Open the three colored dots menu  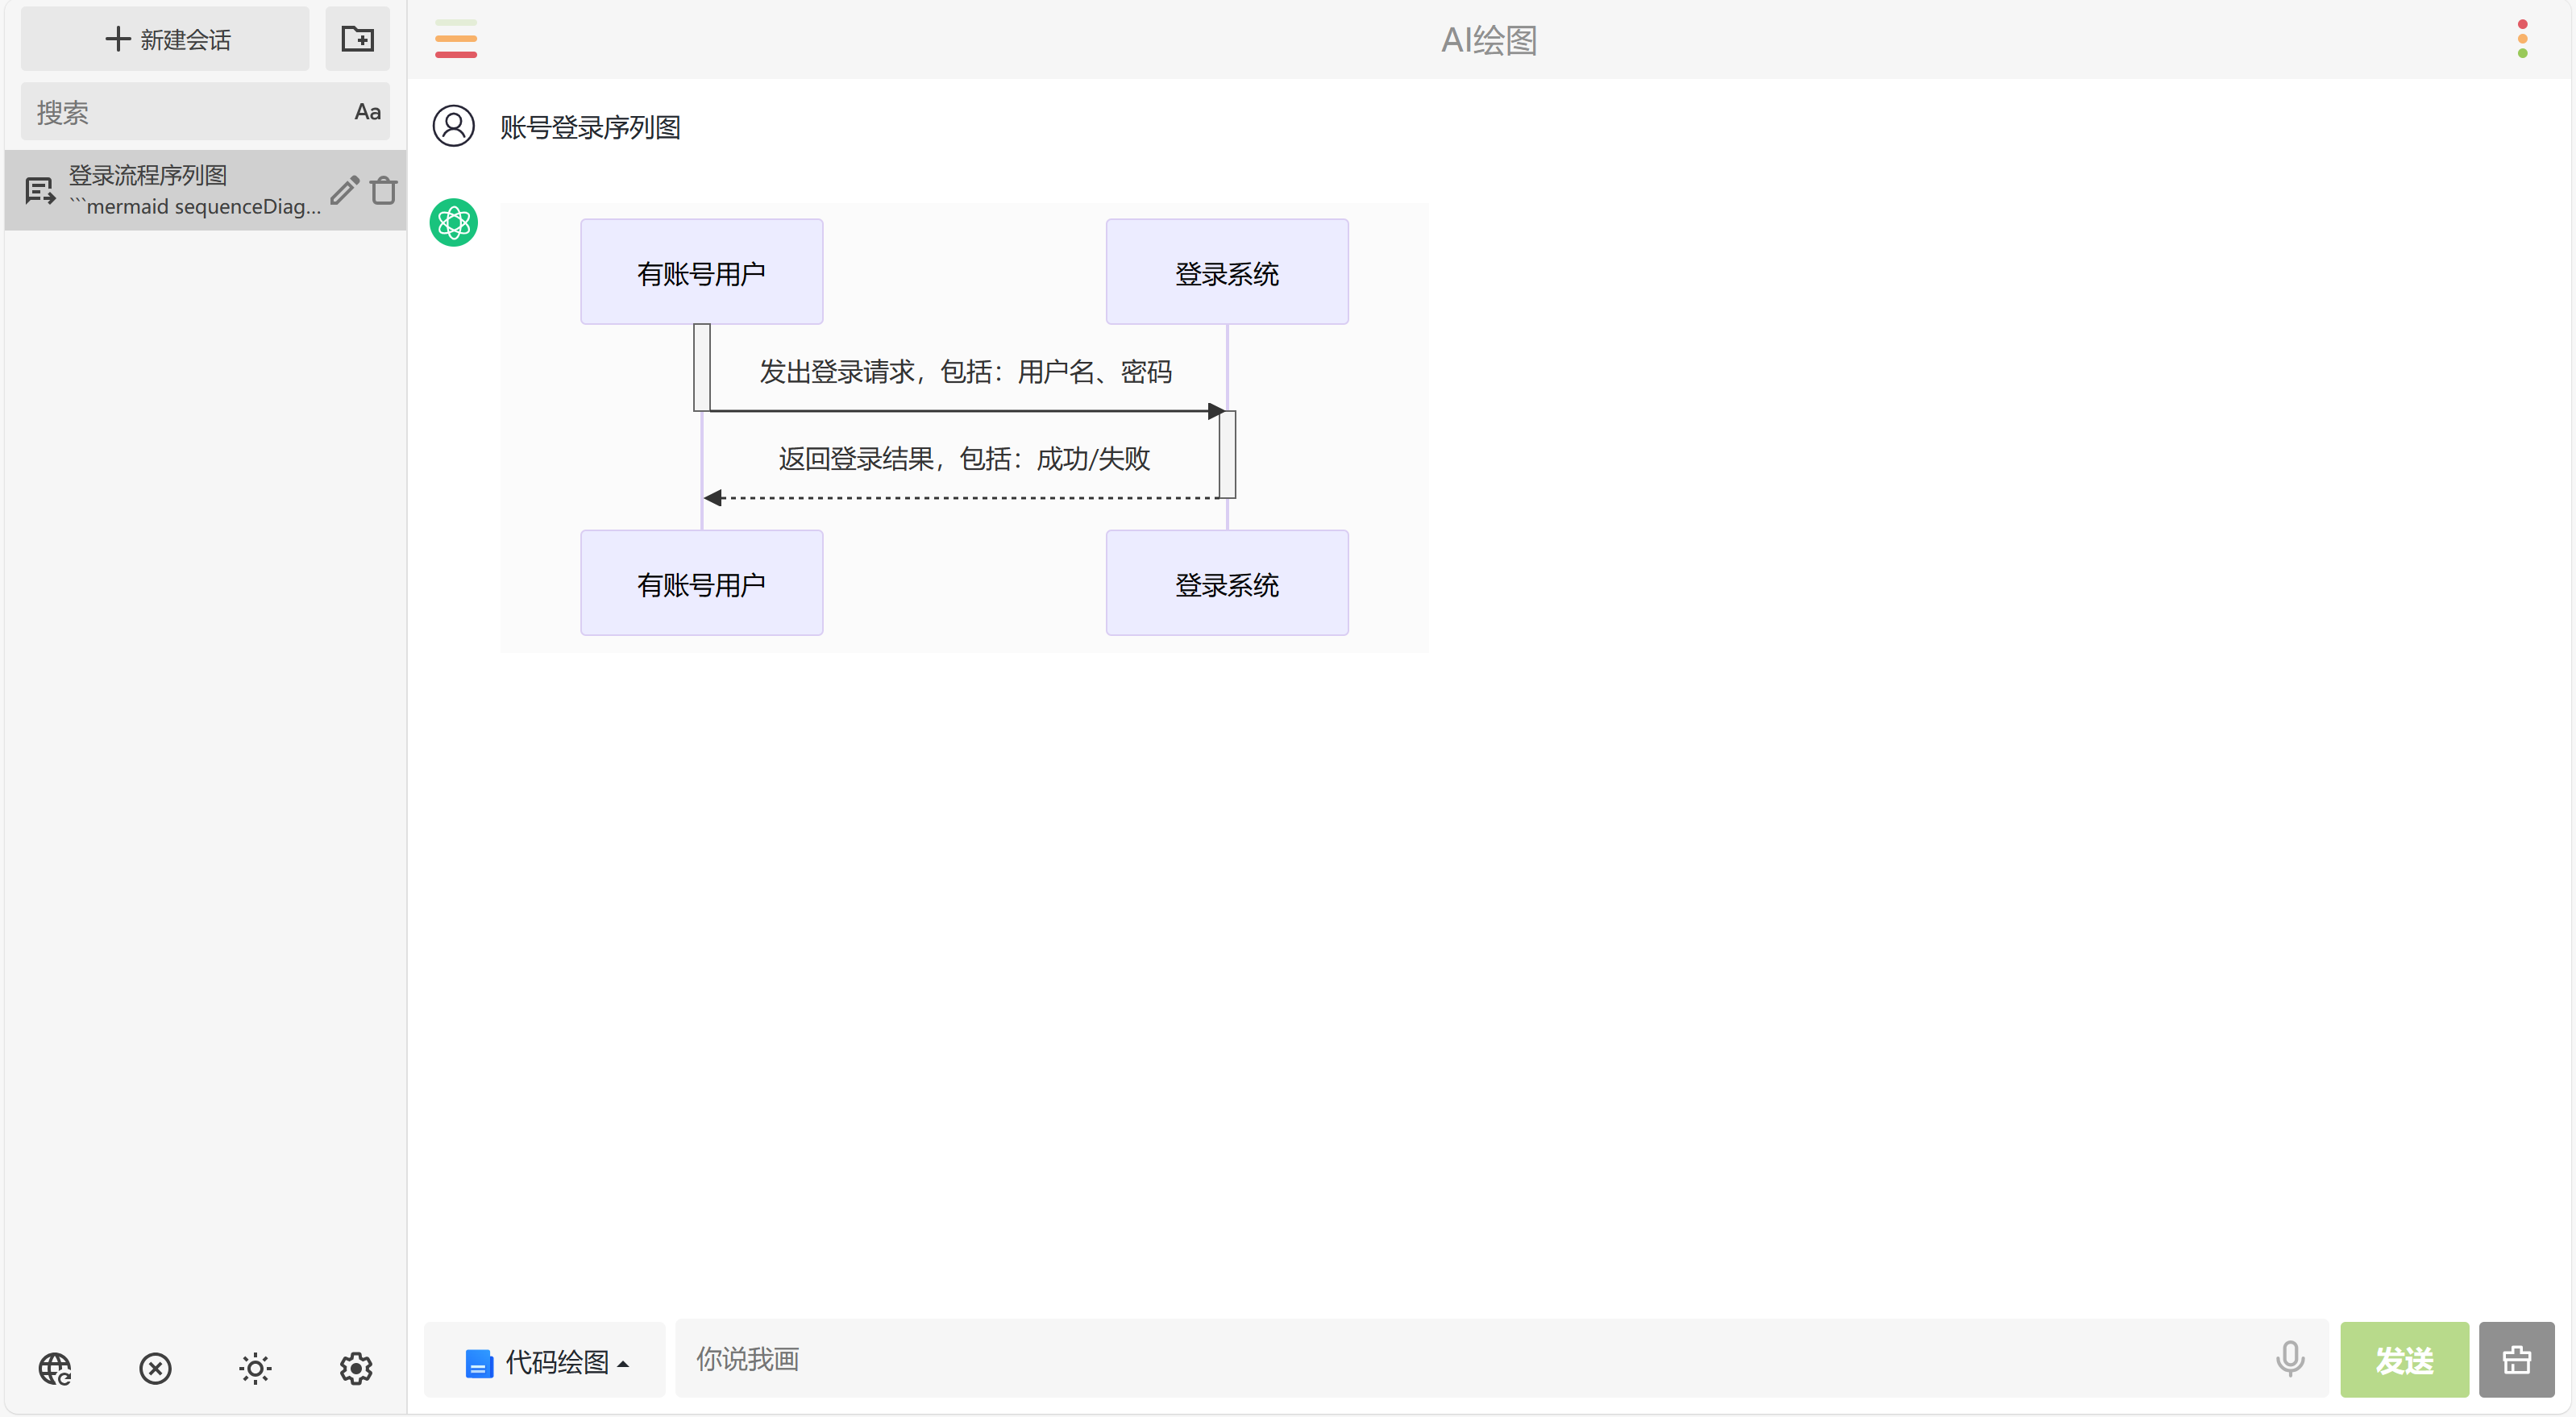(x=2521, y=39)
